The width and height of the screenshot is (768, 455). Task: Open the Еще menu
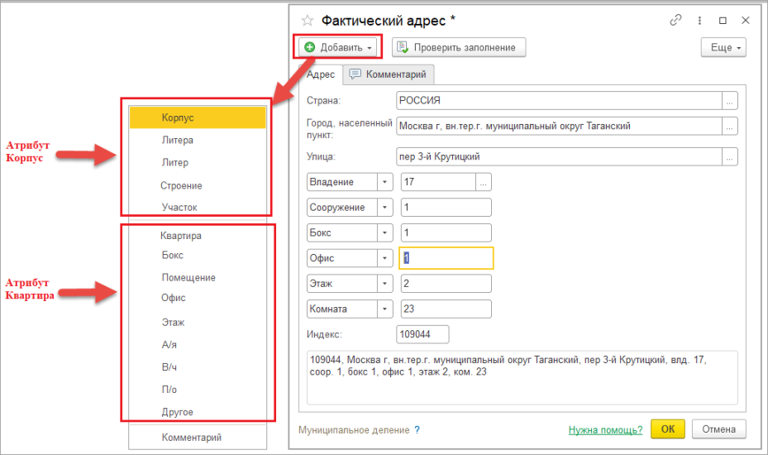coord(723,47)
